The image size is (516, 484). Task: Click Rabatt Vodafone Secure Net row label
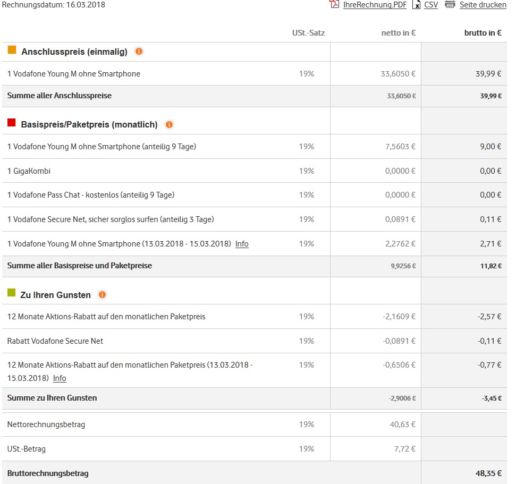coord(55,341)
